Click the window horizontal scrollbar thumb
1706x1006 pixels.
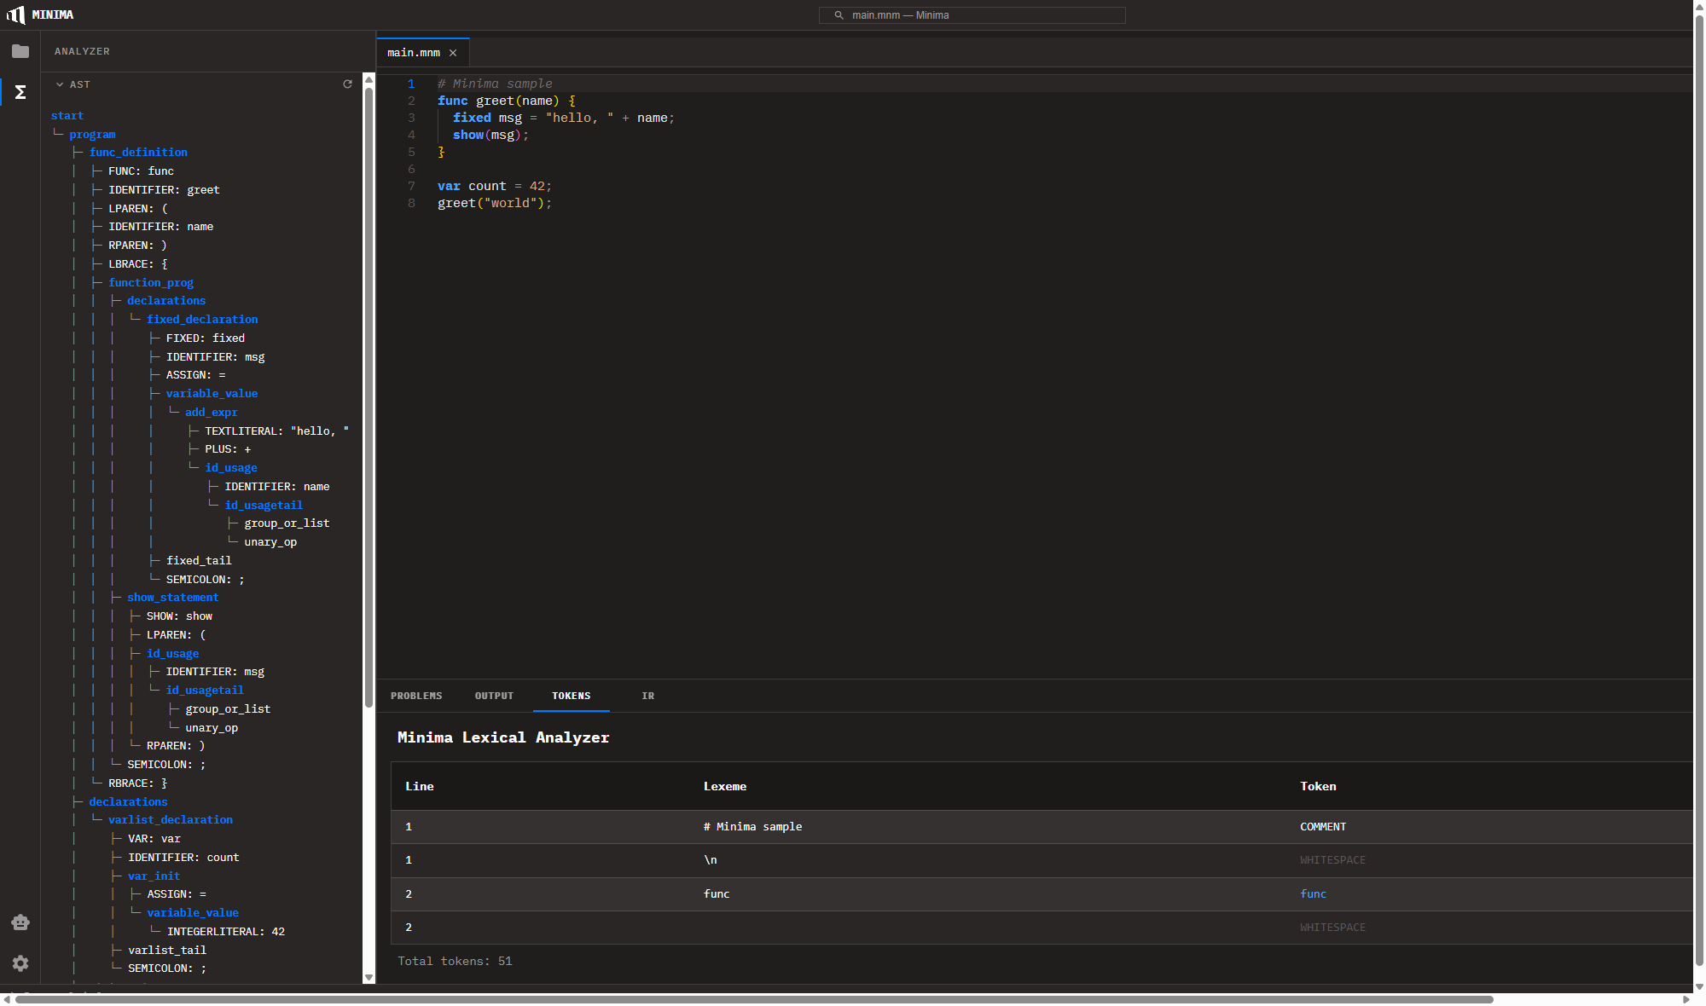(754, 1000)
